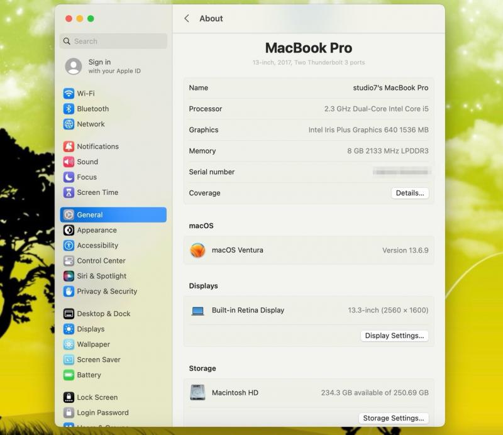
Task: Select the Screen Saver icon
Action: click(69, 360)
